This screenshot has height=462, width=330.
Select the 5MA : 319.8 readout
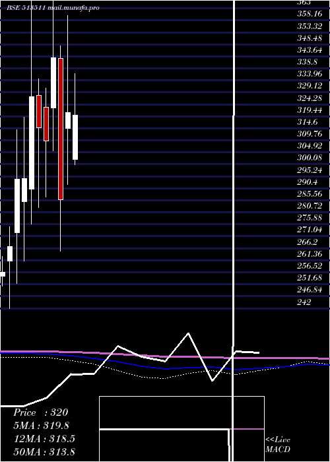coord(42,426)
